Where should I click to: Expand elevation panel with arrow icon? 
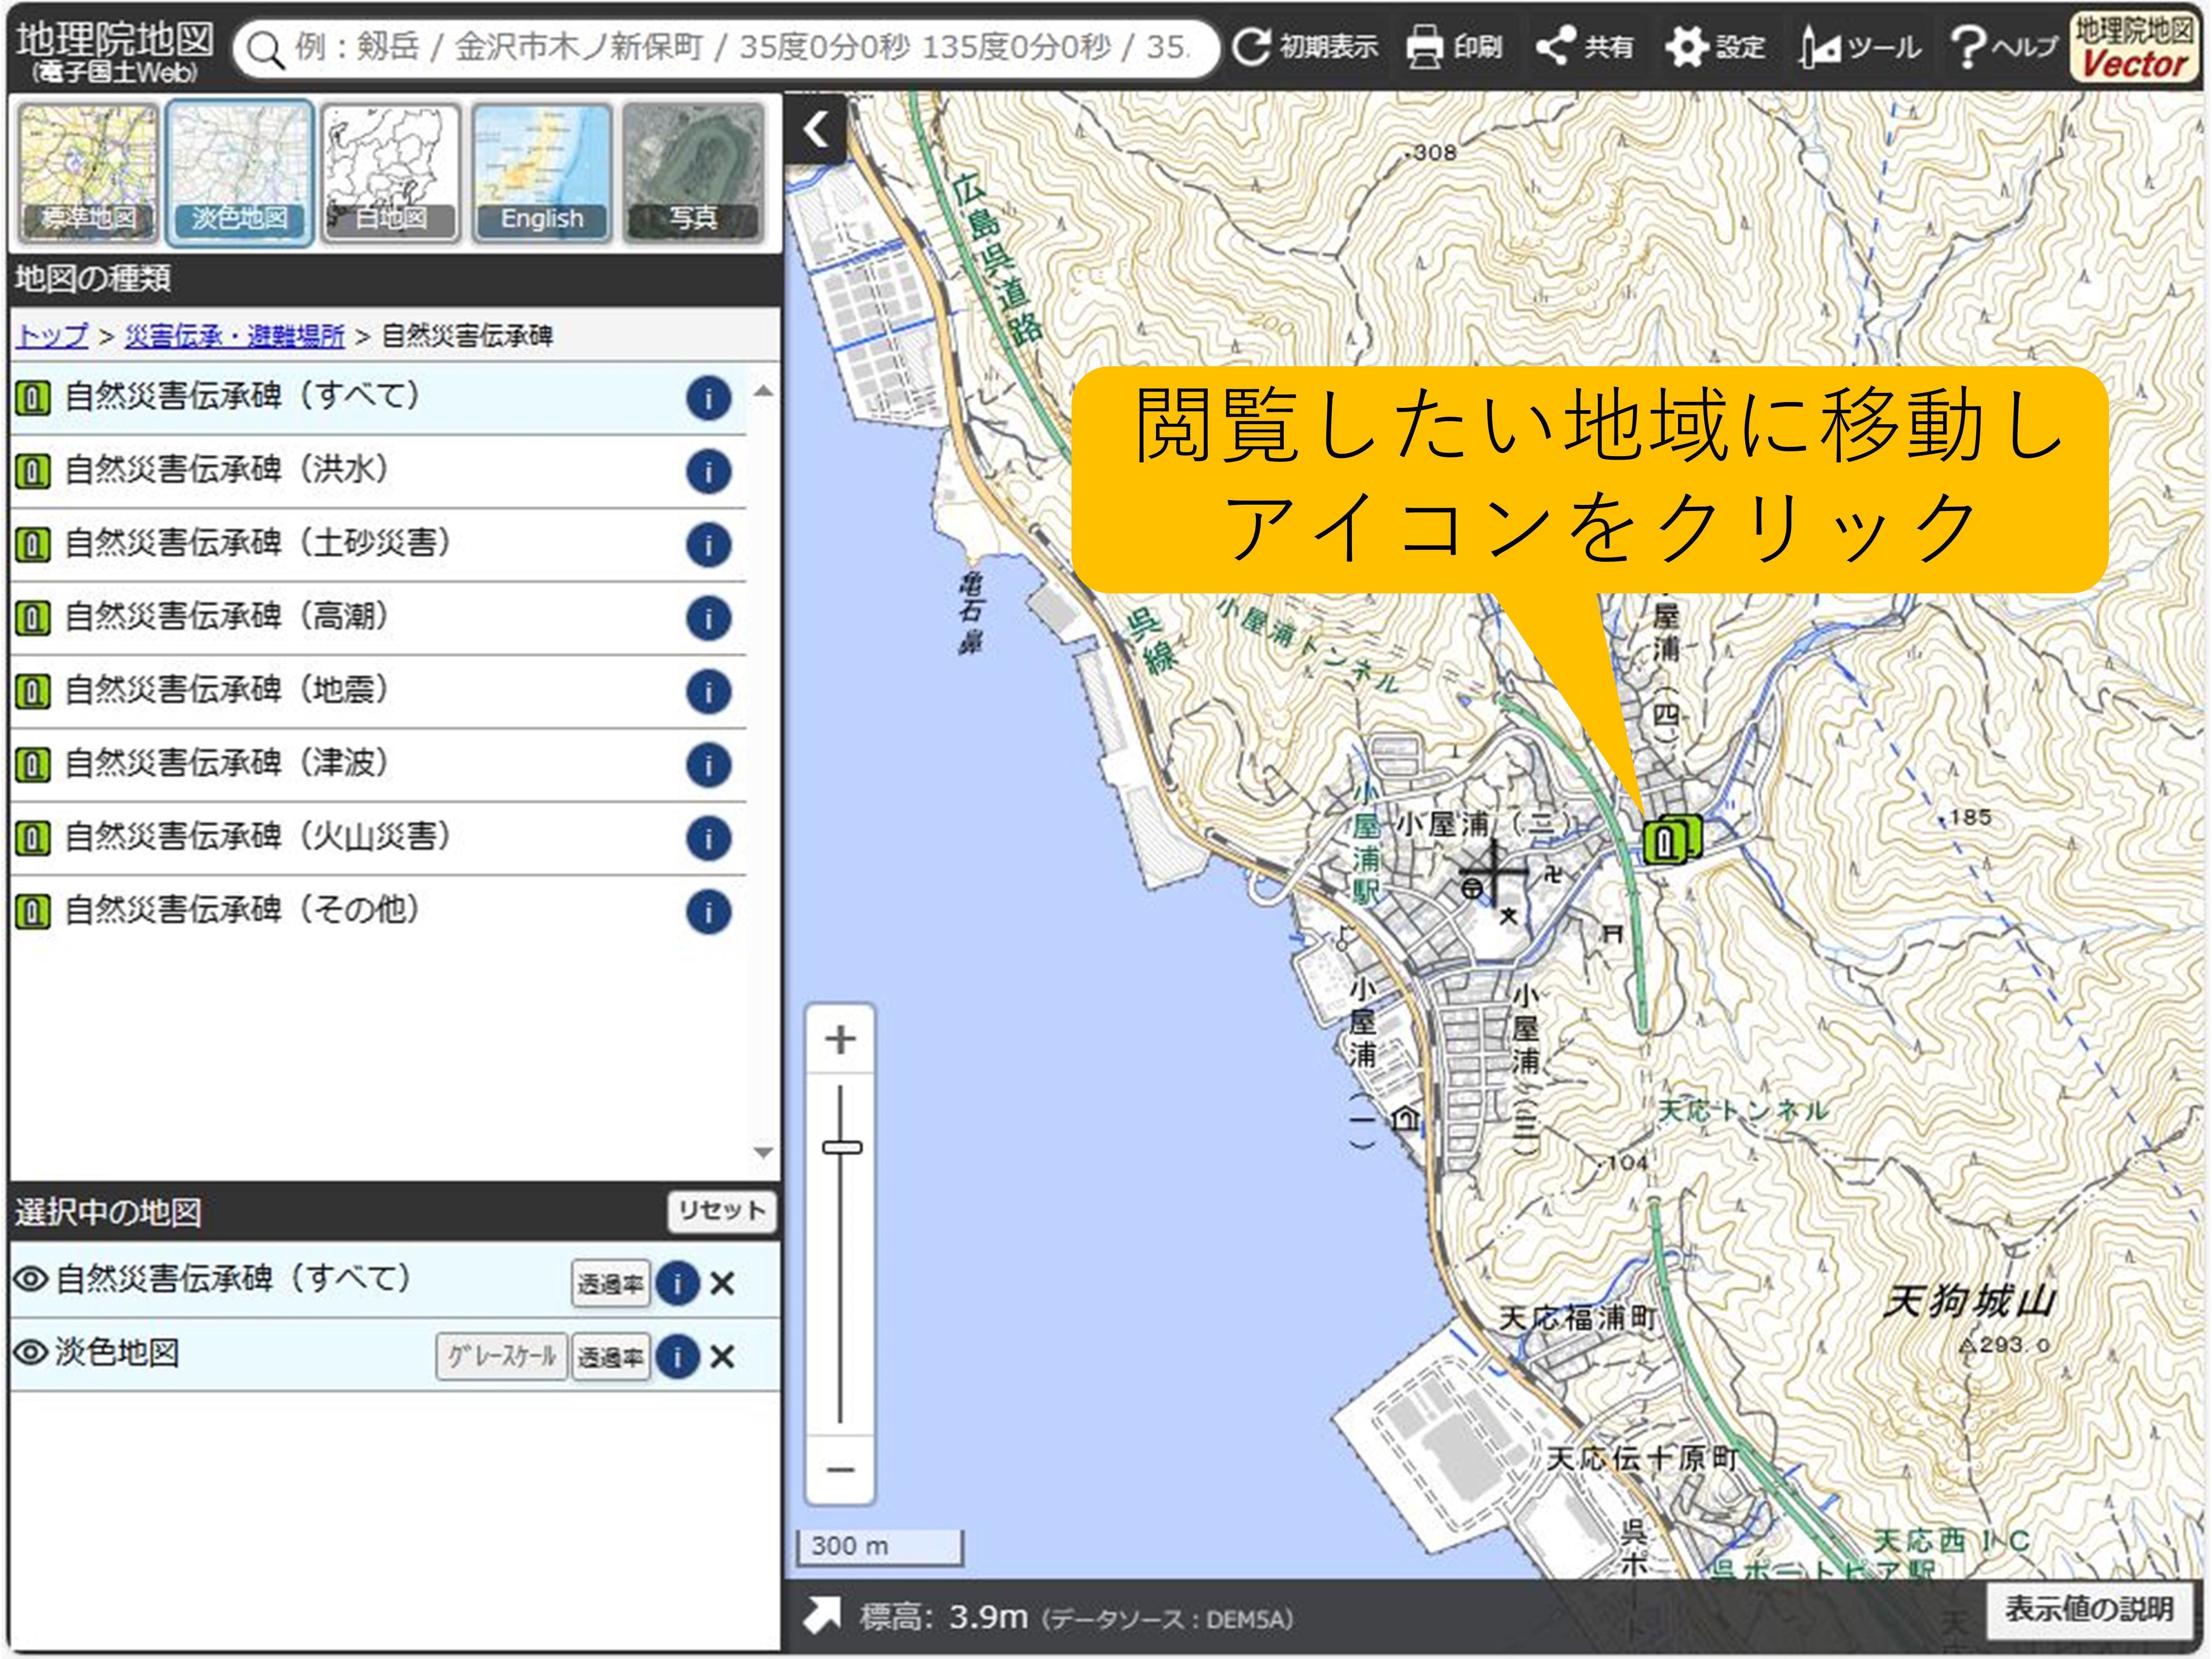point(822,1616)
